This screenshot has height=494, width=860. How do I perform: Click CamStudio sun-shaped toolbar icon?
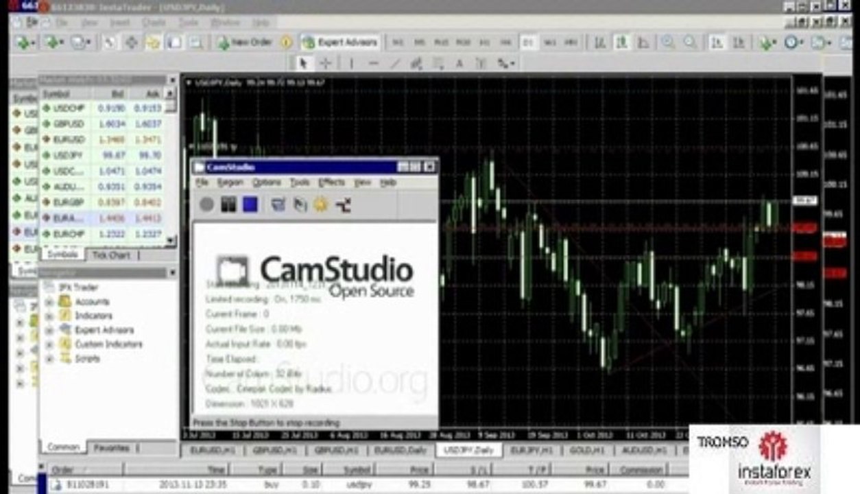[x=321, y=204]
